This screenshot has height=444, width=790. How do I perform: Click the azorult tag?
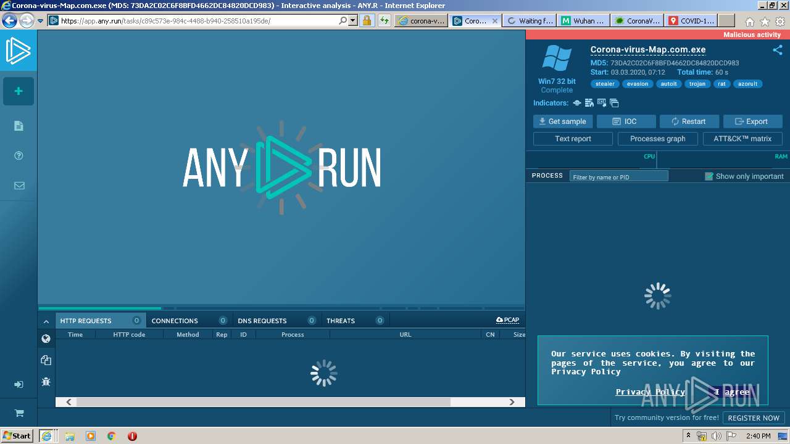[x=747, y=84]
